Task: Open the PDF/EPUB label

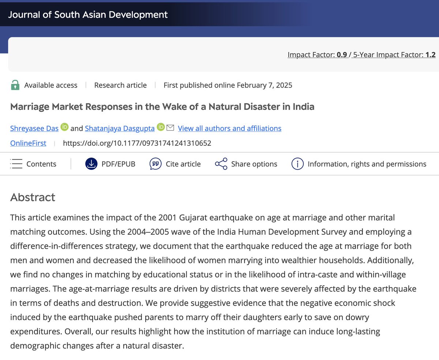Action: point(119,164)
